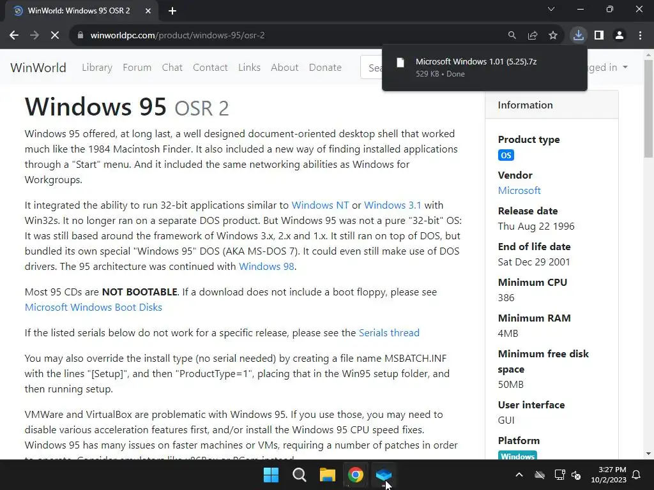Click into the WinWorld search field
Screen dimensions: 654x490
click(371, 68)
